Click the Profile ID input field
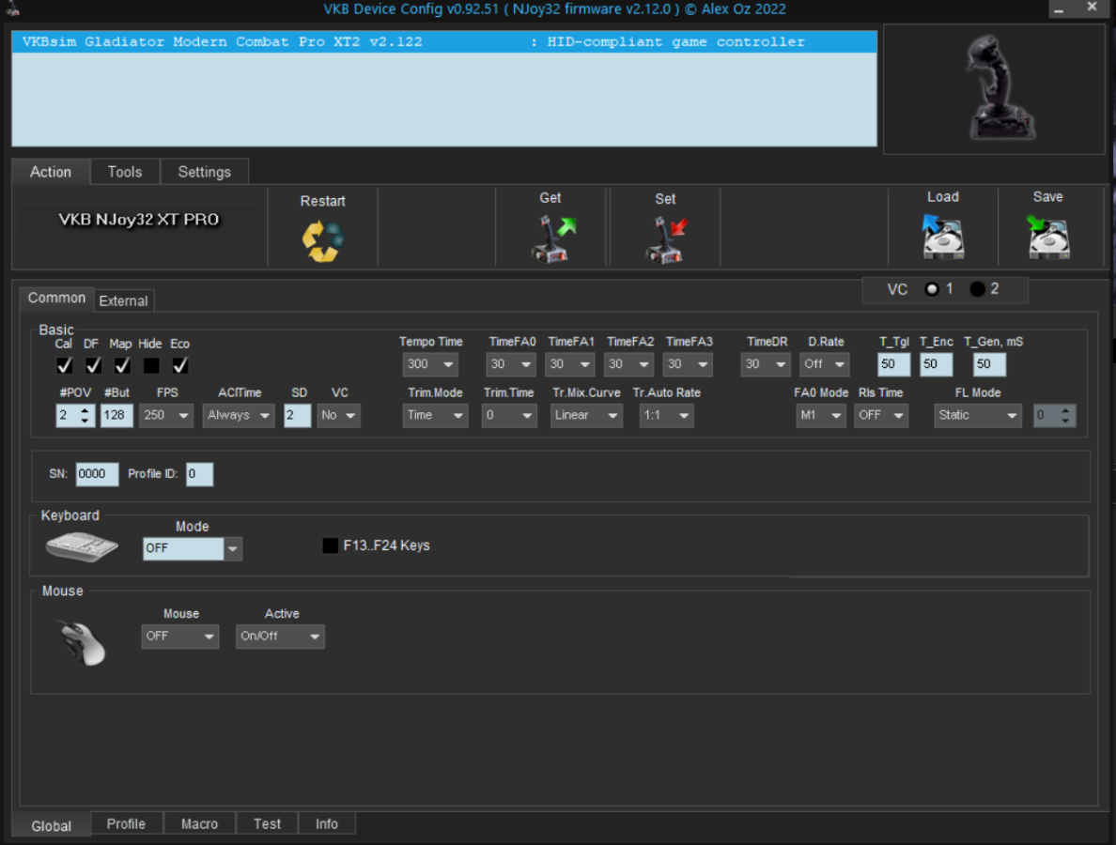Image resolution: width=1116 pixels, height=845 pixels. coord(199,474)
